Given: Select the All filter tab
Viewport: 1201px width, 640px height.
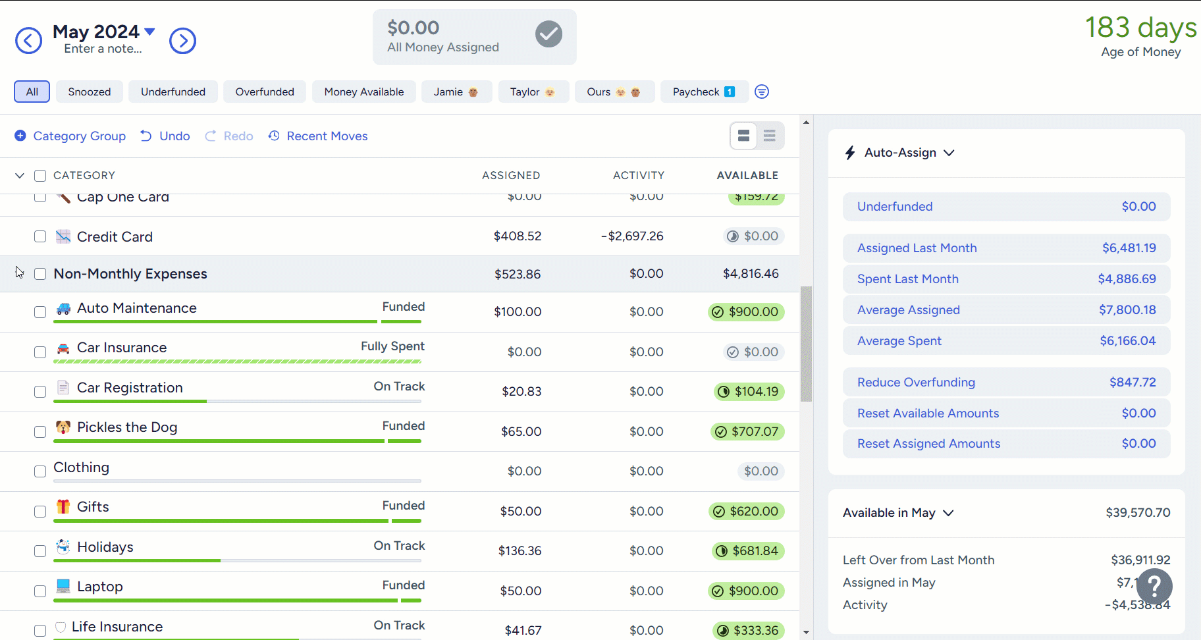Looking at the screenshot, I should (x=32, y=92).
